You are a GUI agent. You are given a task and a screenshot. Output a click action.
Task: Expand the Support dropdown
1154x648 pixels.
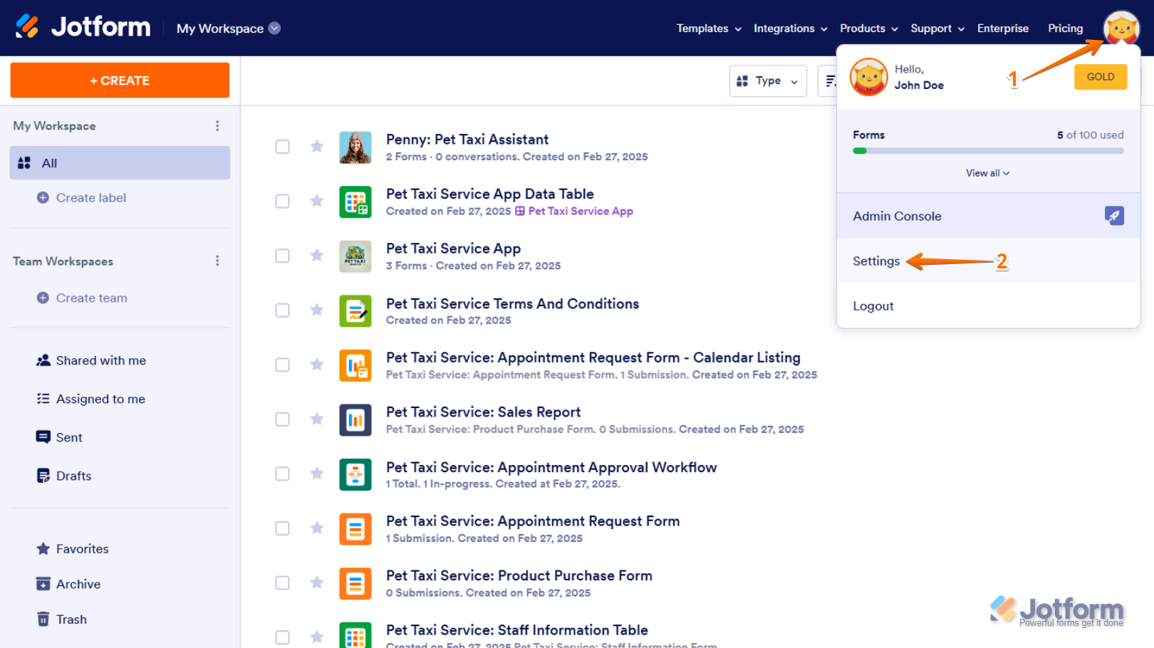tap(937, 28)
